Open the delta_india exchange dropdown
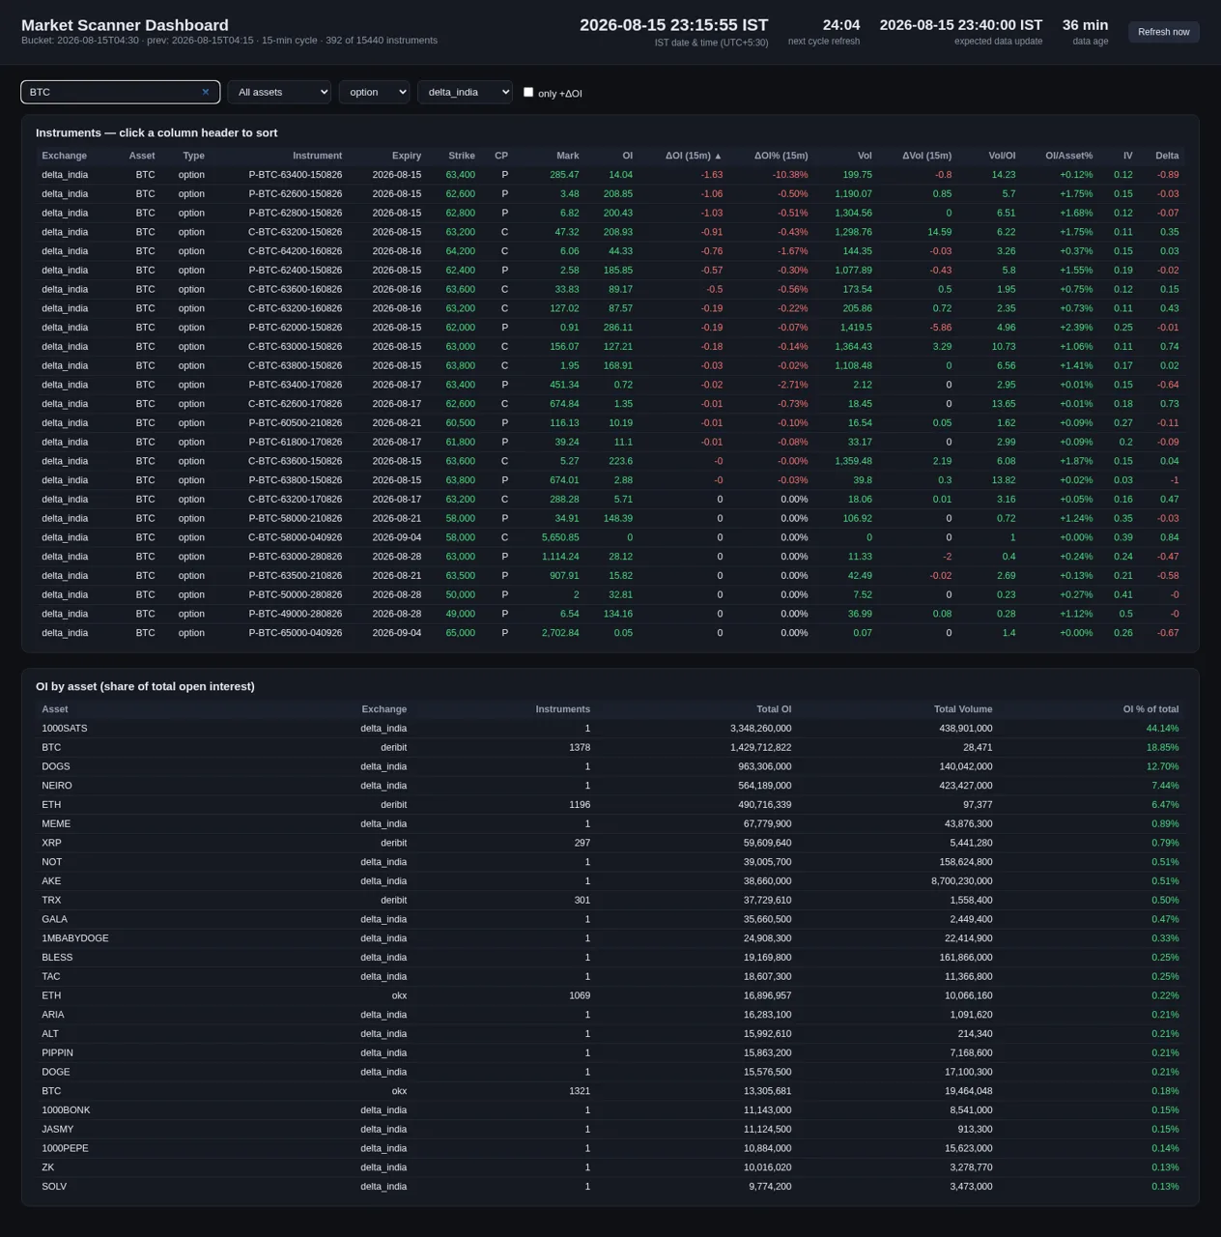The width and height of the screenshot is (1221, 1237). (x=465, y=92)
